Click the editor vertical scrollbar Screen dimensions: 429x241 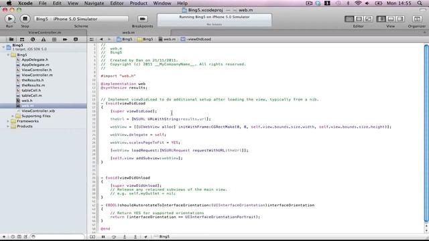click(426, 133)
